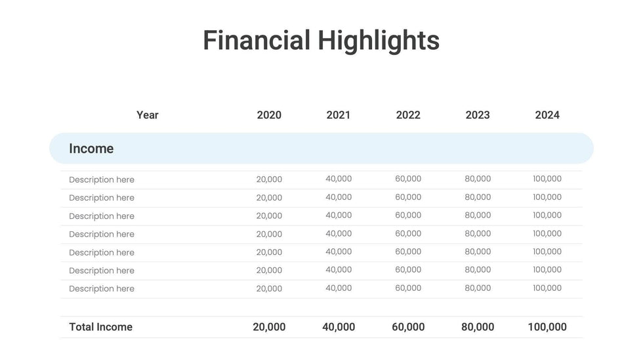Select the Total Income row label
The height and width of the screenshot is (361, 643).
[x=100, y=327]
